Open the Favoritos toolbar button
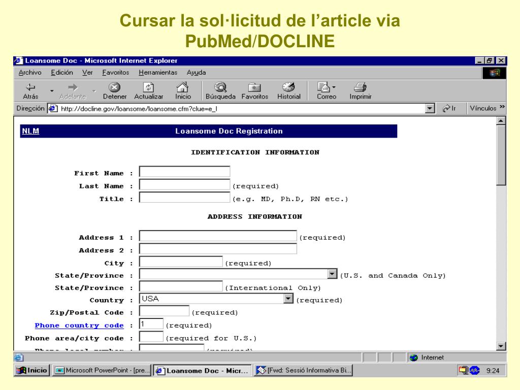520x390 pixels. tap(255, 91)
